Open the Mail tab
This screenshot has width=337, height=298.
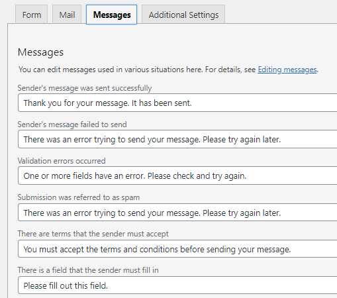click(x=67, y=14)
